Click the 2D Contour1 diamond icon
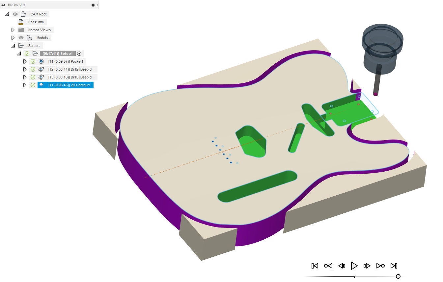The height and width of the screenshot is (282, 443). pyautogui.click(x=41, y=85)
